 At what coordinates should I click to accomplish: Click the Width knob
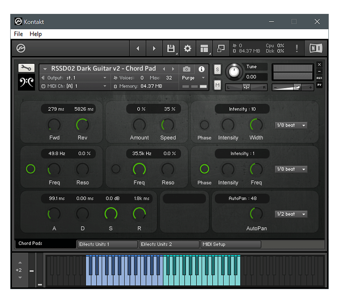pyautogui.click(x=256, y=125)
